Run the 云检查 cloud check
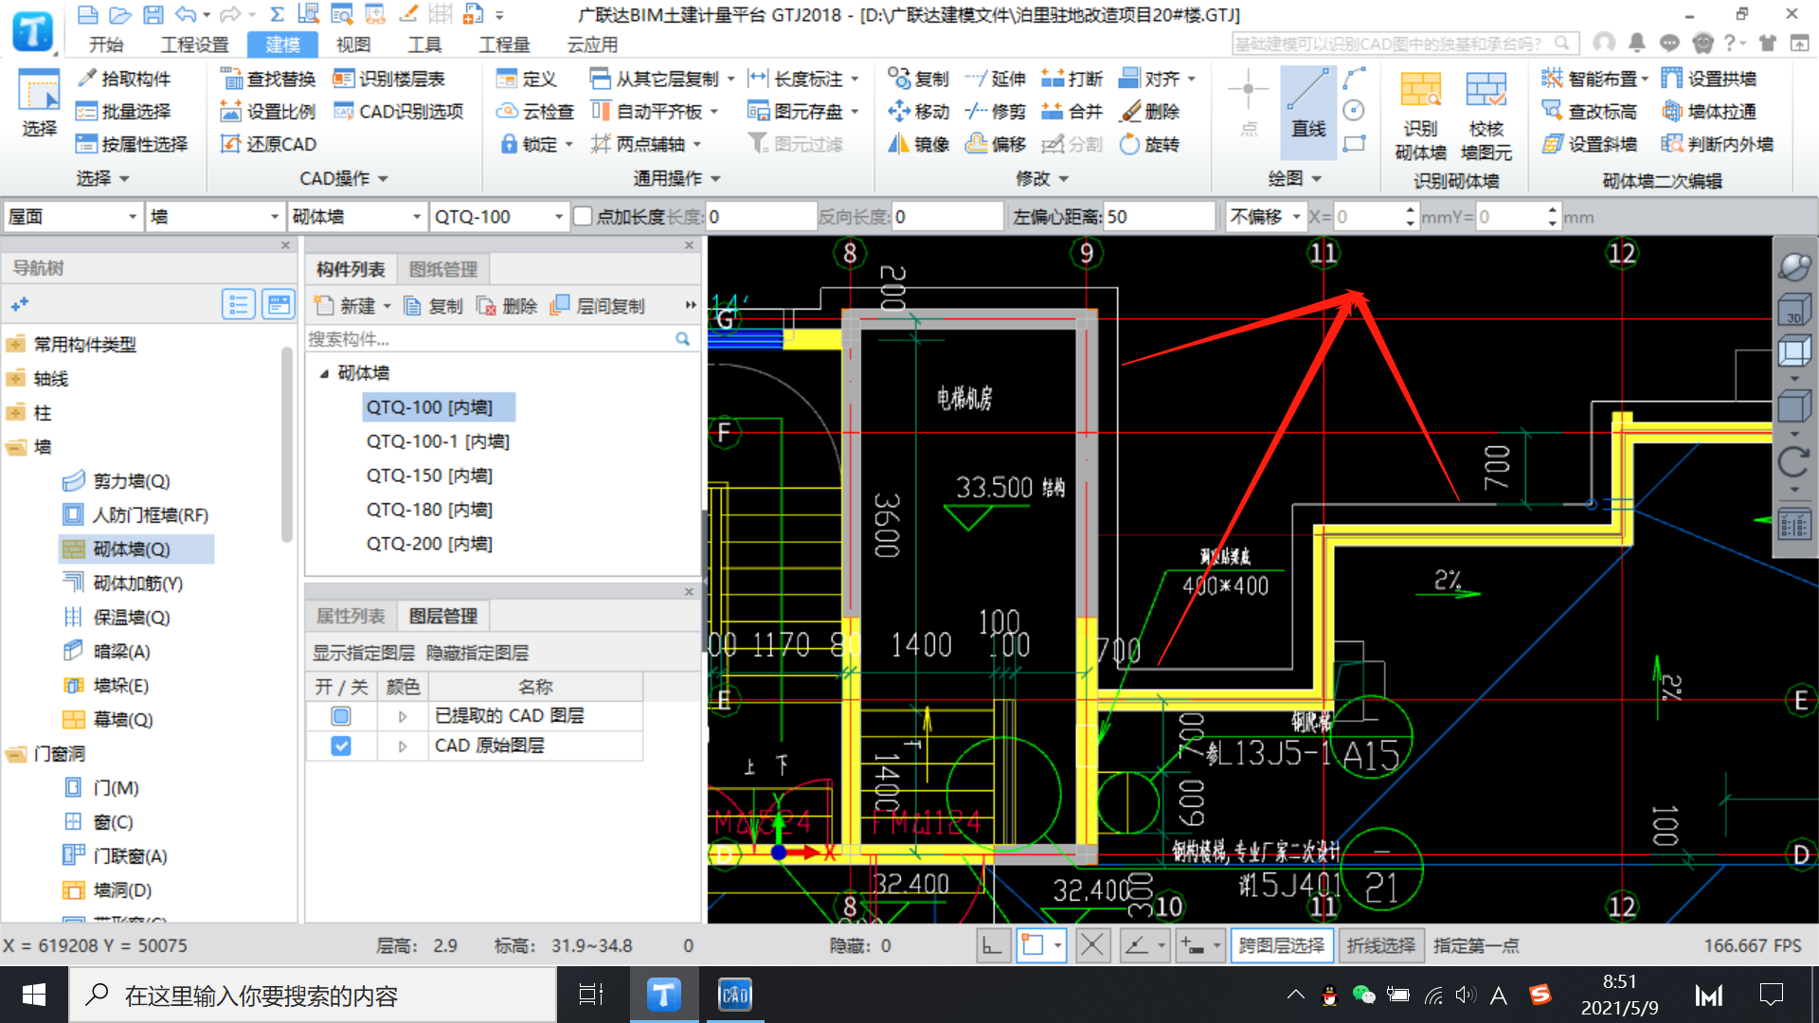1819x1023 pixels. coord(535,112)
